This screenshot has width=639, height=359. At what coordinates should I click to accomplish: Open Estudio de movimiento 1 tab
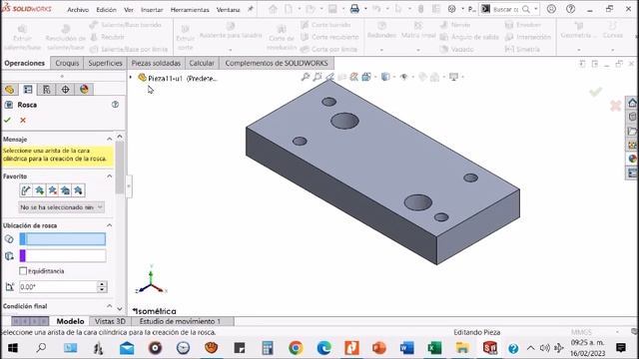tap(180, 321)
